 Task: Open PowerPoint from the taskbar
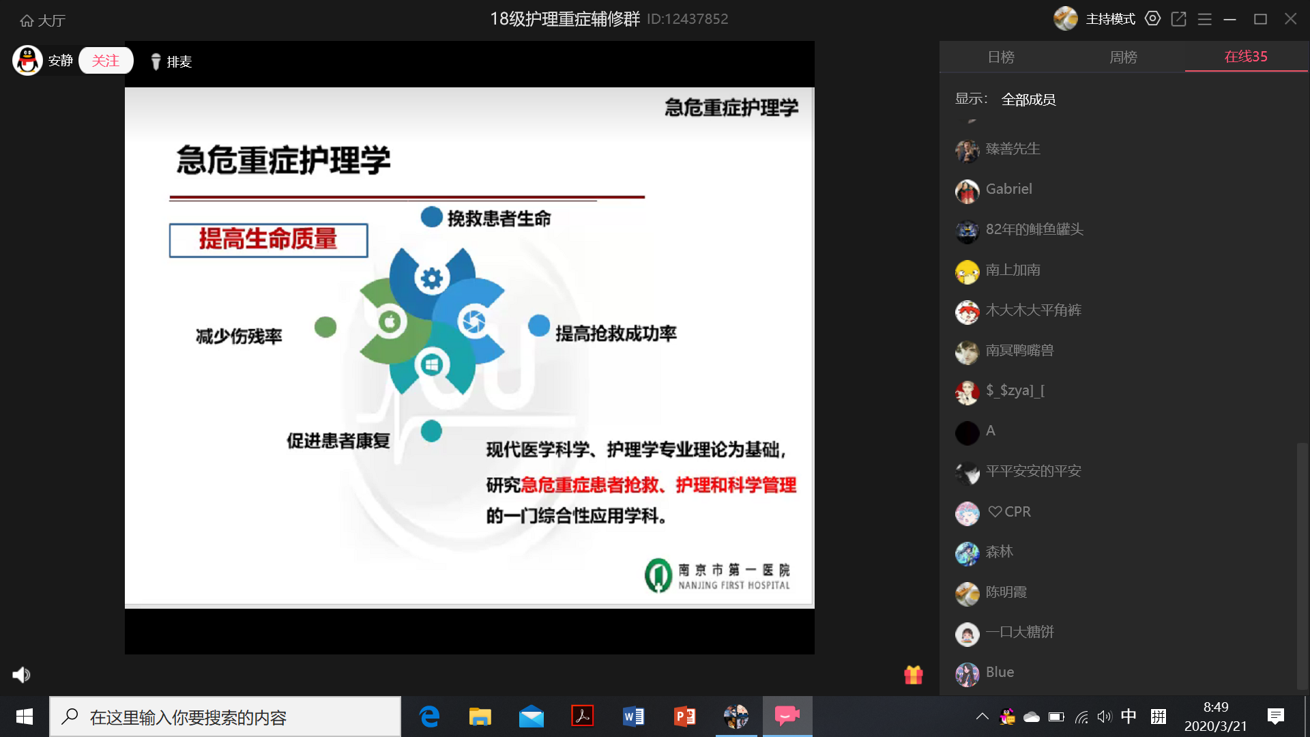click(684, 717)
